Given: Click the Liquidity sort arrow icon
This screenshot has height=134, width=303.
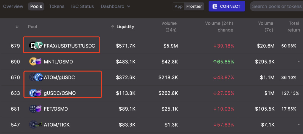Looking at the screenshot, I should coord(113,27).
